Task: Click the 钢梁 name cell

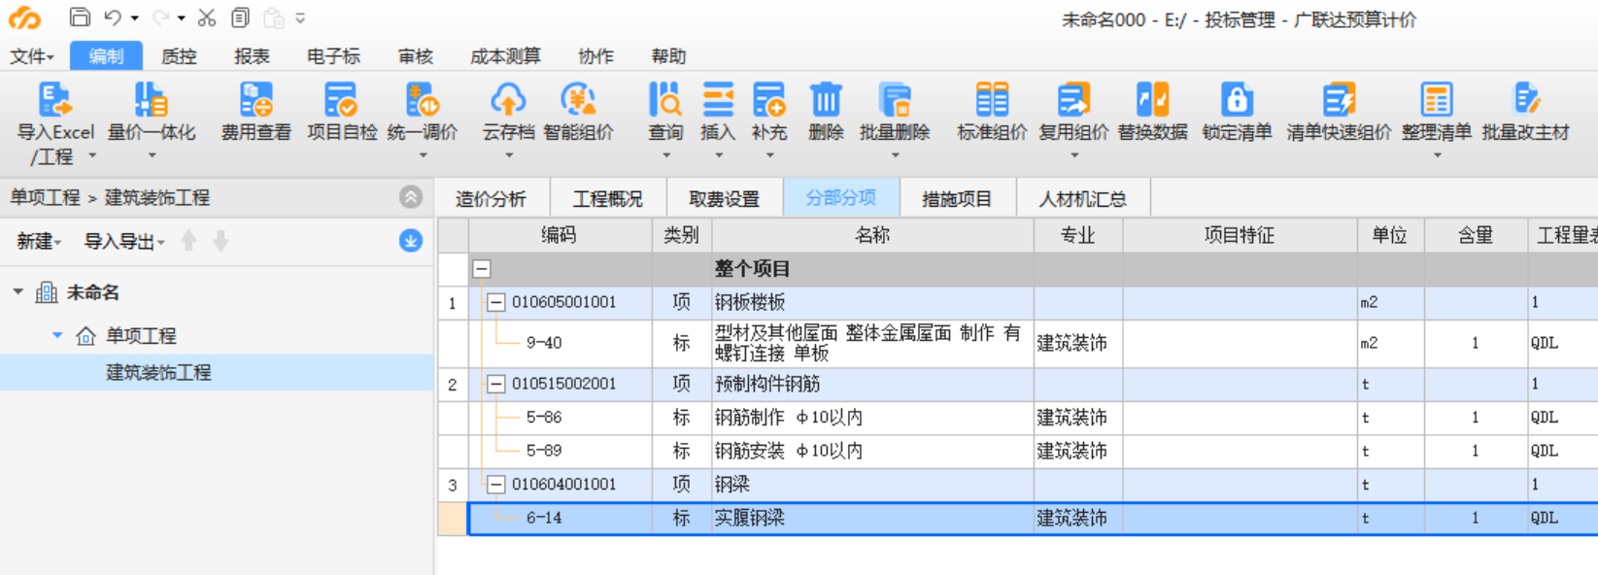Action: pos(872,484)
